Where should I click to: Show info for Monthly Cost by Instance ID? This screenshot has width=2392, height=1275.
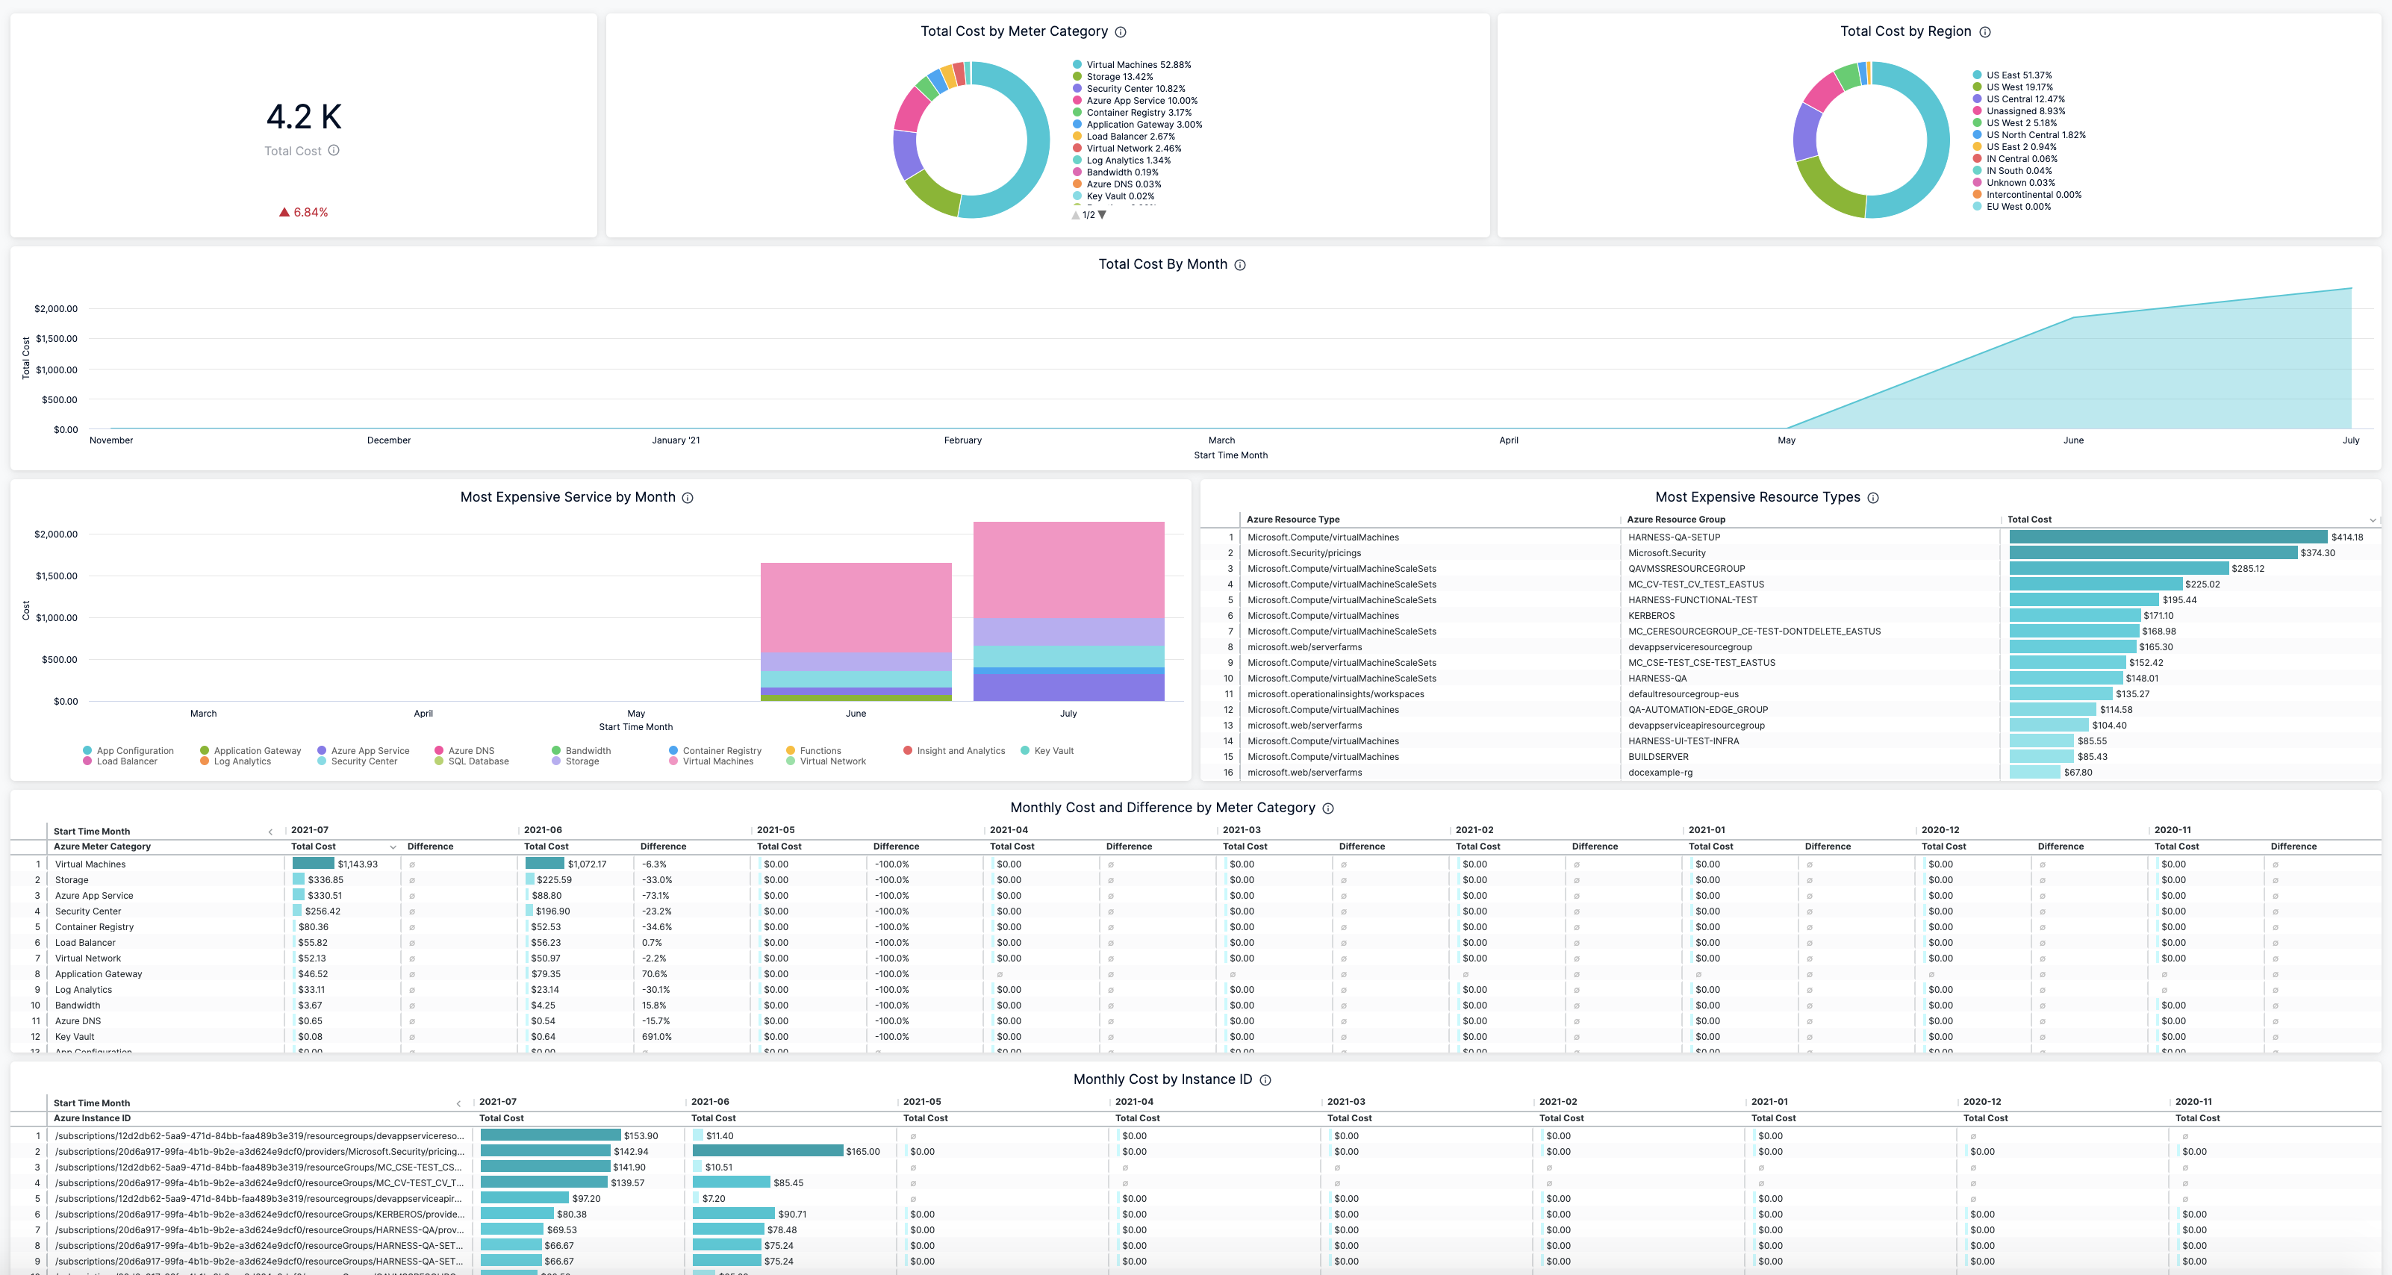click(x=1265, y=1080)
